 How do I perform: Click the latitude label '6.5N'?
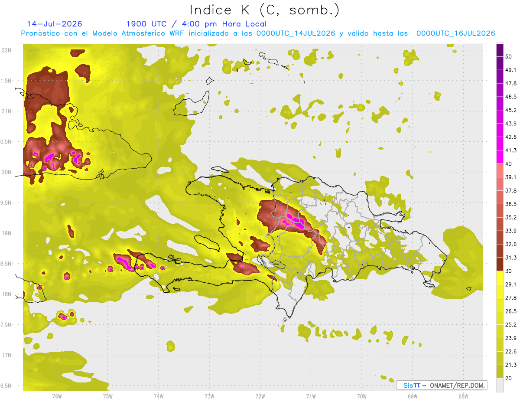click(6, 386)
